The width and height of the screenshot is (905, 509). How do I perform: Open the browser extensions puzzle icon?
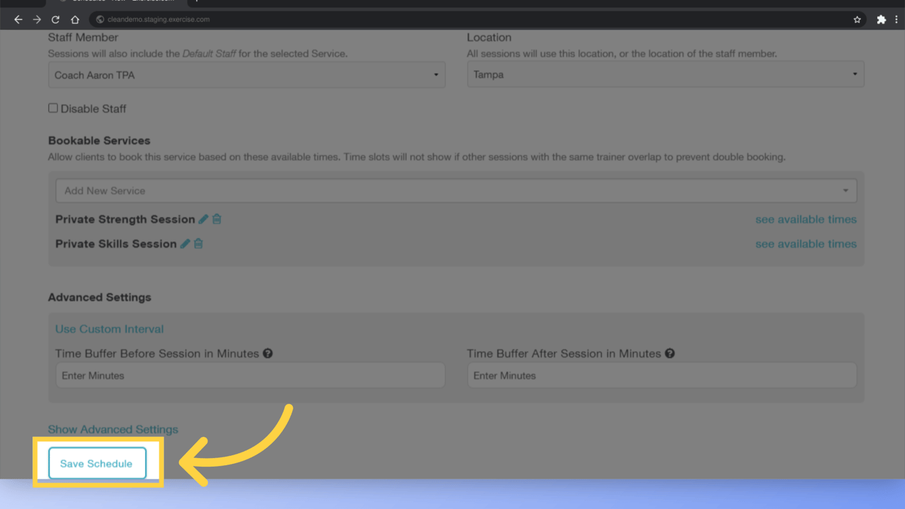(882, 19)
